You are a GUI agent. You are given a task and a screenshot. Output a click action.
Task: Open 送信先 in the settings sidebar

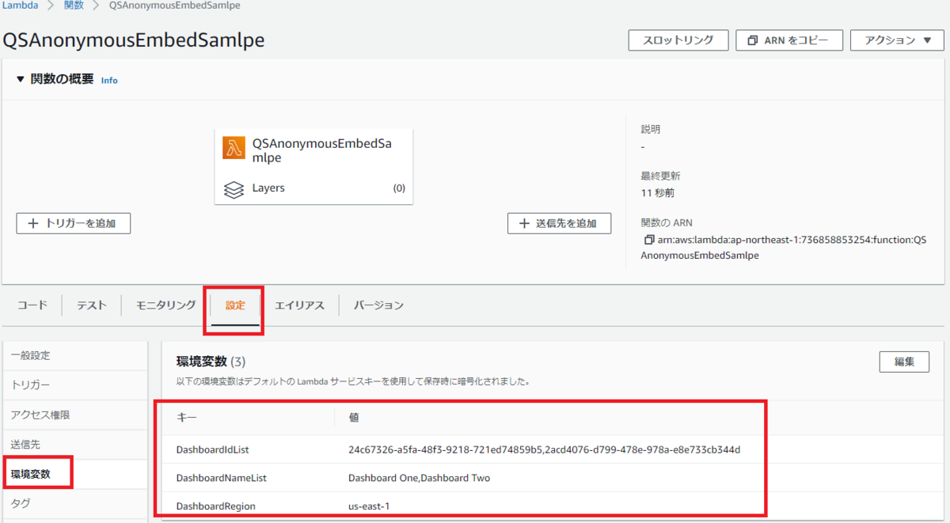[74, 445]
